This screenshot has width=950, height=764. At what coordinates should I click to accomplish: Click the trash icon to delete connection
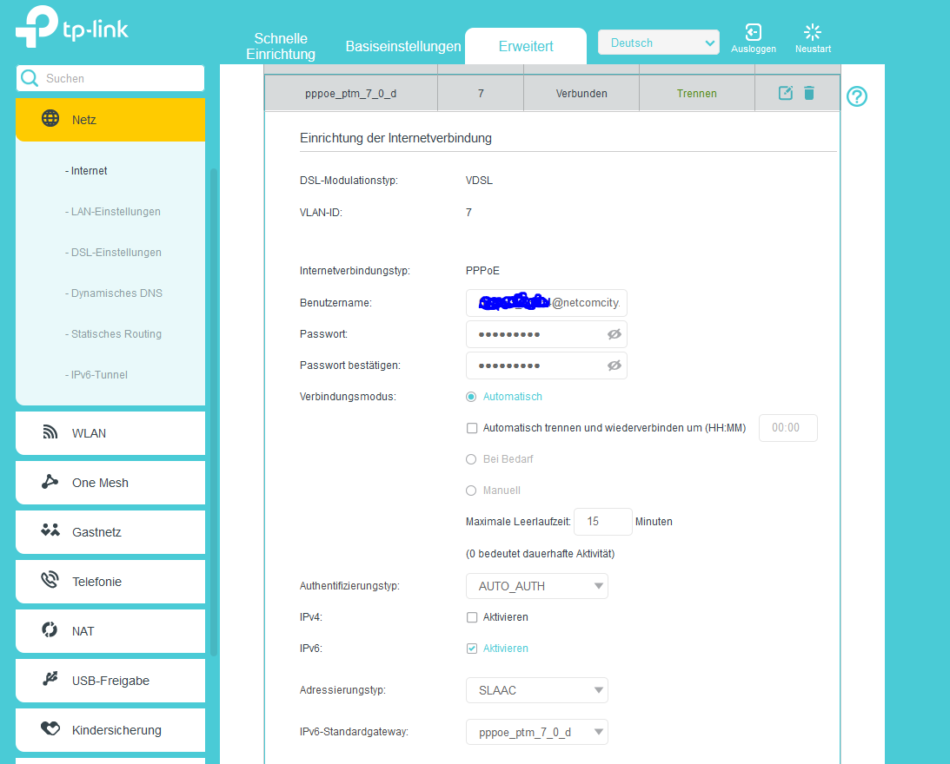tap(809, 93)
